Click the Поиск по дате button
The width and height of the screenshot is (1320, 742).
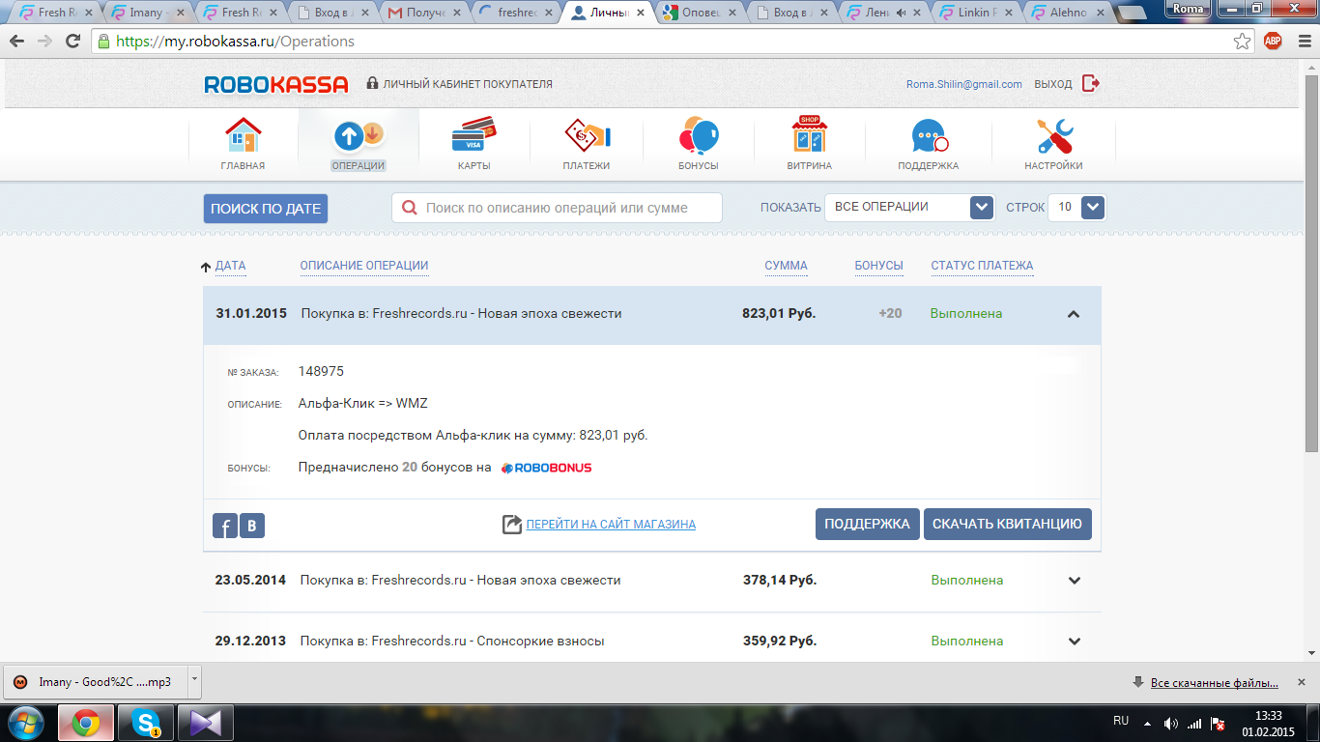pyautogui.click(x=266, y=209)
